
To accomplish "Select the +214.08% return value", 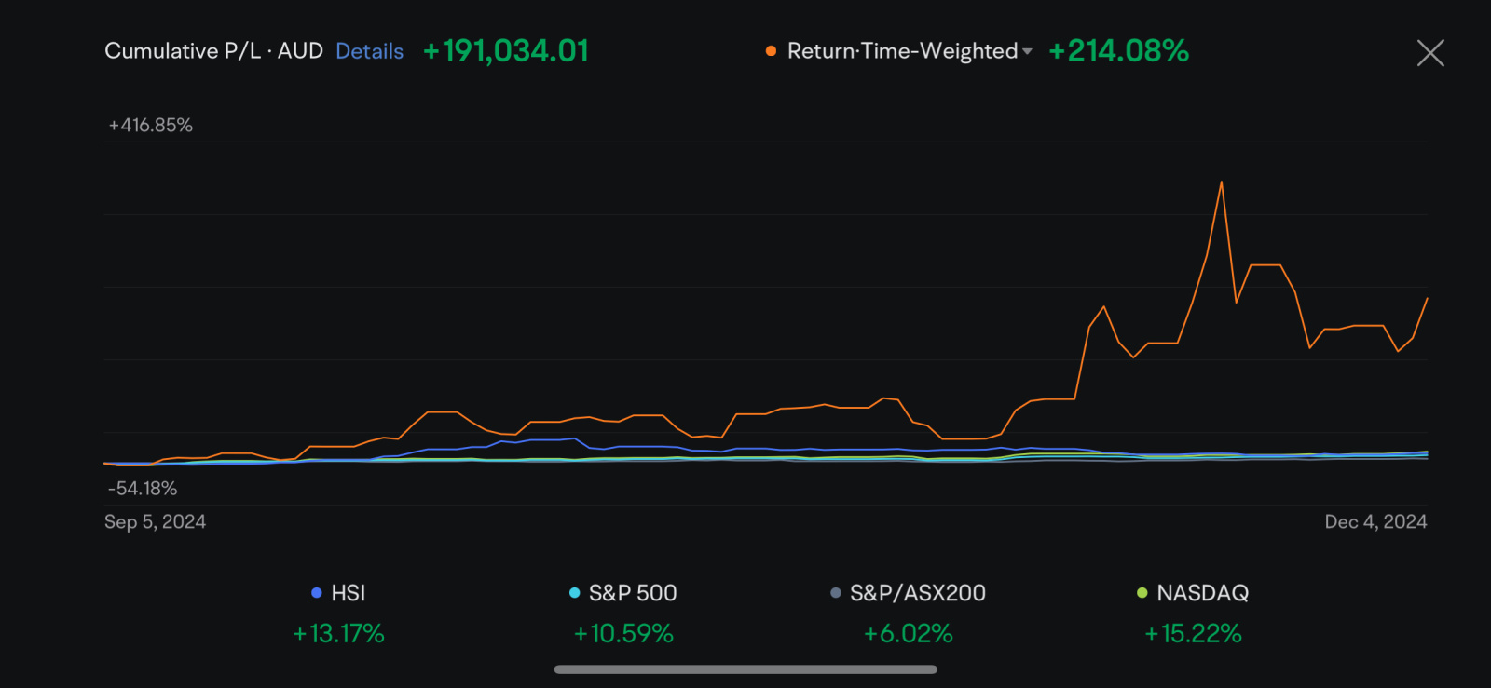I will pyautogui.click(x=1118, y=51).
